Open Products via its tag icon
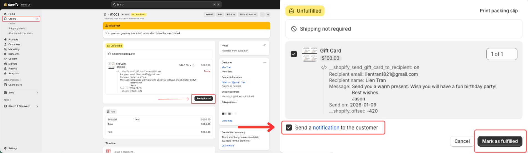Screen dimensions: 528x154 [5, 40]
